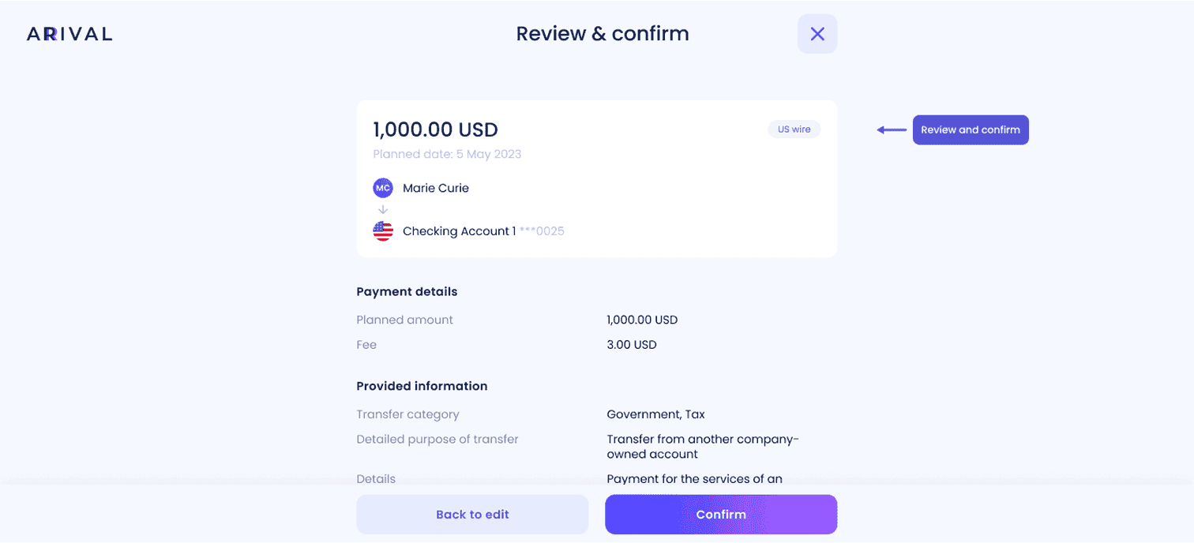The width and height of the screenshot is (1194, 543).
Task: Click the Planned date 5 May 2023 text
Action: (447, 154)
